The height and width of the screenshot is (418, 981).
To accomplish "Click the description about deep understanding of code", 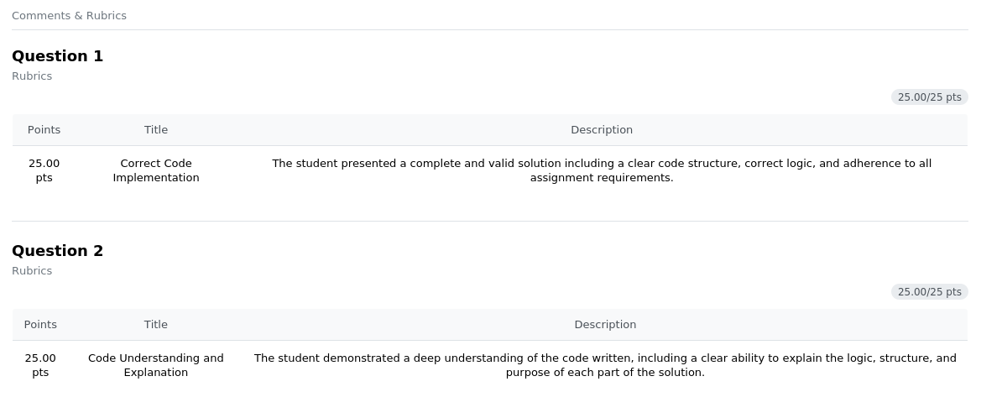I will (x=605, y=365).
